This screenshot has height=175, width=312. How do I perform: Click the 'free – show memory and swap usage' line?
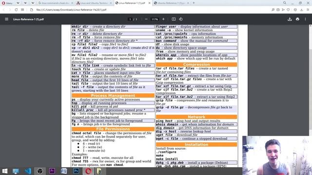(x=185, y=52)
